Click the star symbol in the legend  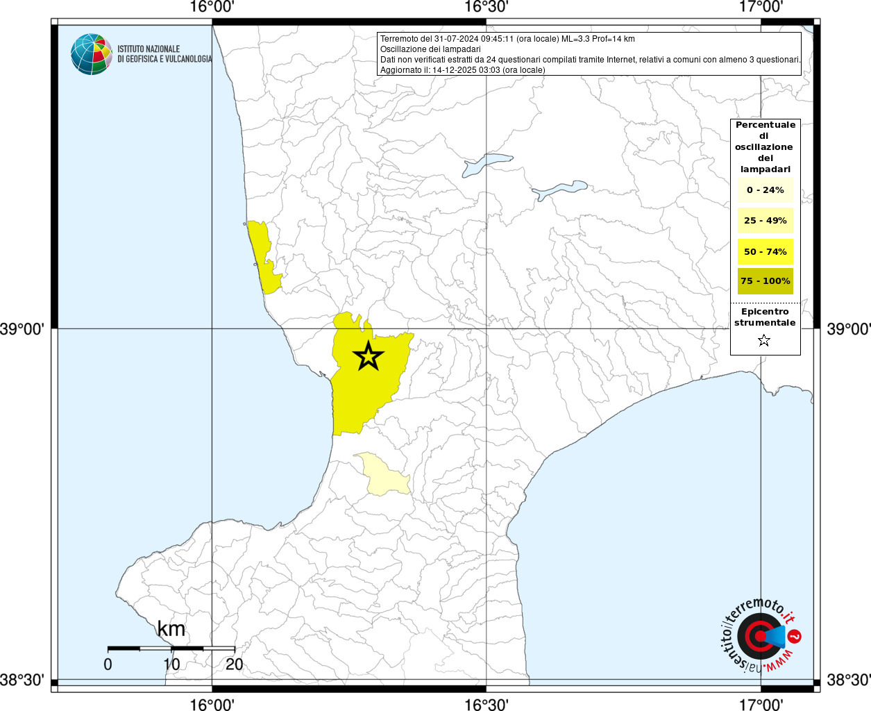pyautogui.click(x=764, y=340)
